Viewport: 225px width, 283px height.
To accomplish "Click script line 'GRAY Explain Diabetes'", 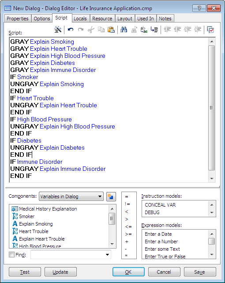I will pos(42,63).
